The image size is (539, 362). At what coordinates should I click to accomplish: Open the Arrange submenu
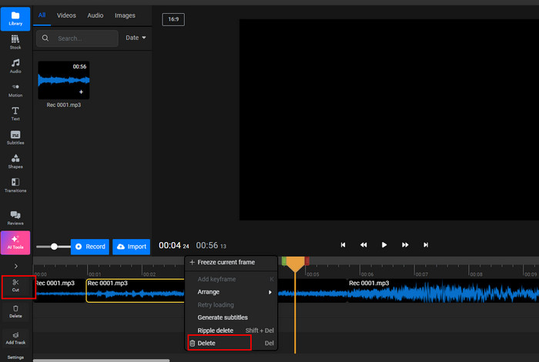[231, 292]
